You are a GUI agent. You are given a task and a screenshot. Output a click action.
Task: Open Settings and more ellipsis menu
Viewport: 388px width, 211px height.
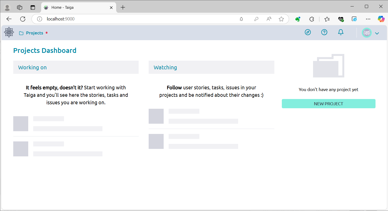(x=368, y=19)
